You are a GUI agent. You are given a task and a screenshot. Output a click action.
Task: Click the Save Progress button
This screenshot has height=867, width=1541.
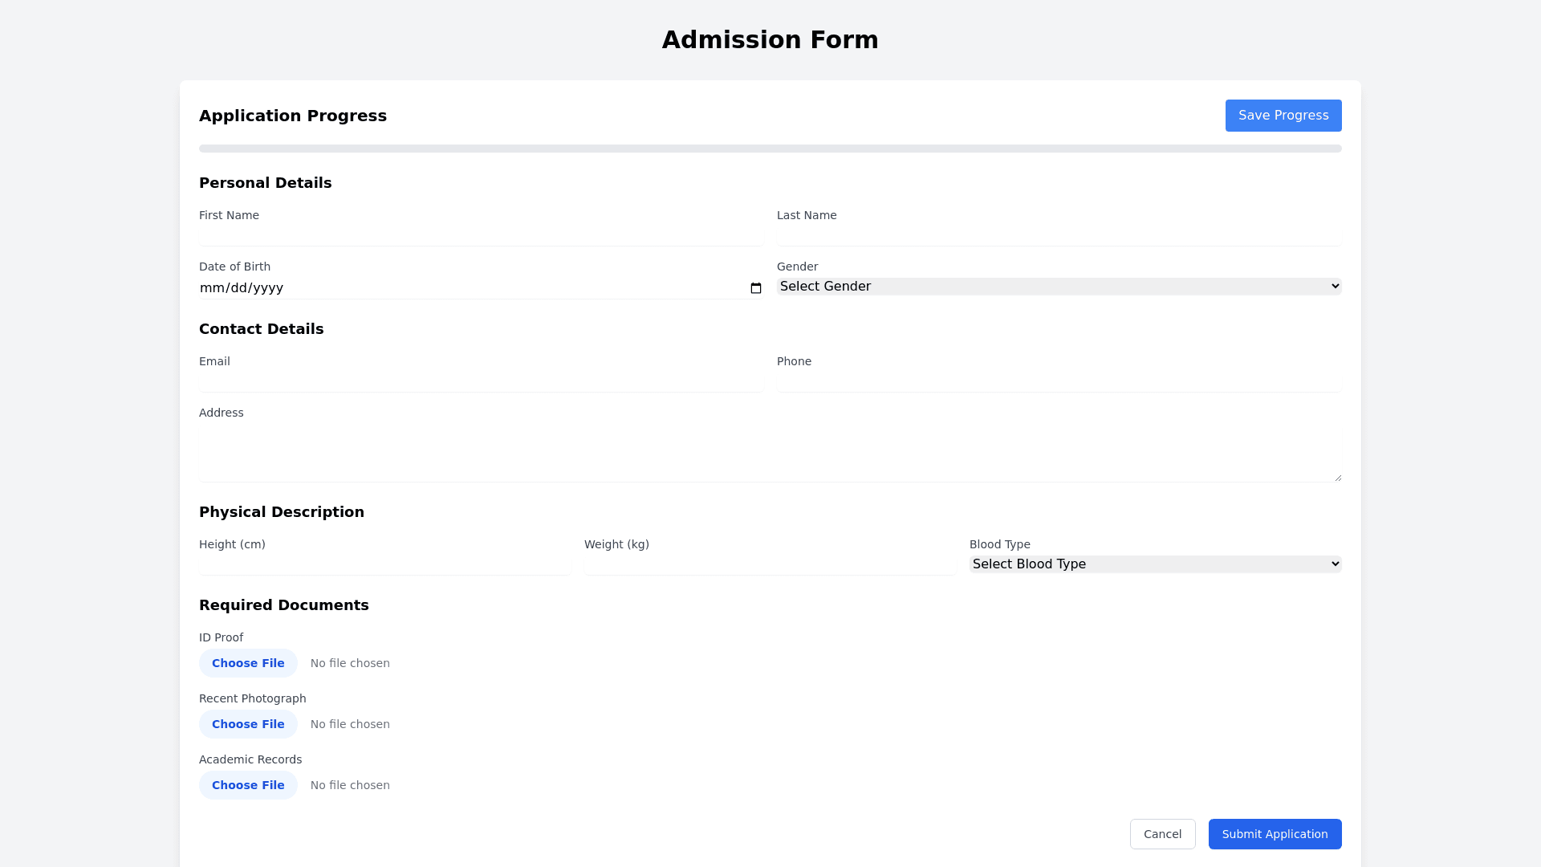[x=1283, y=116]
